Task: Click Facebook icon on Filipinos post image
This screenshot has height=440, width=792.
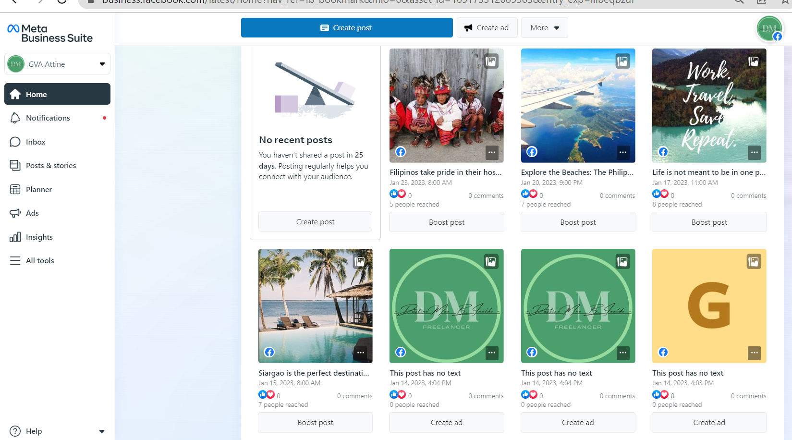Action: coord(401,152)
